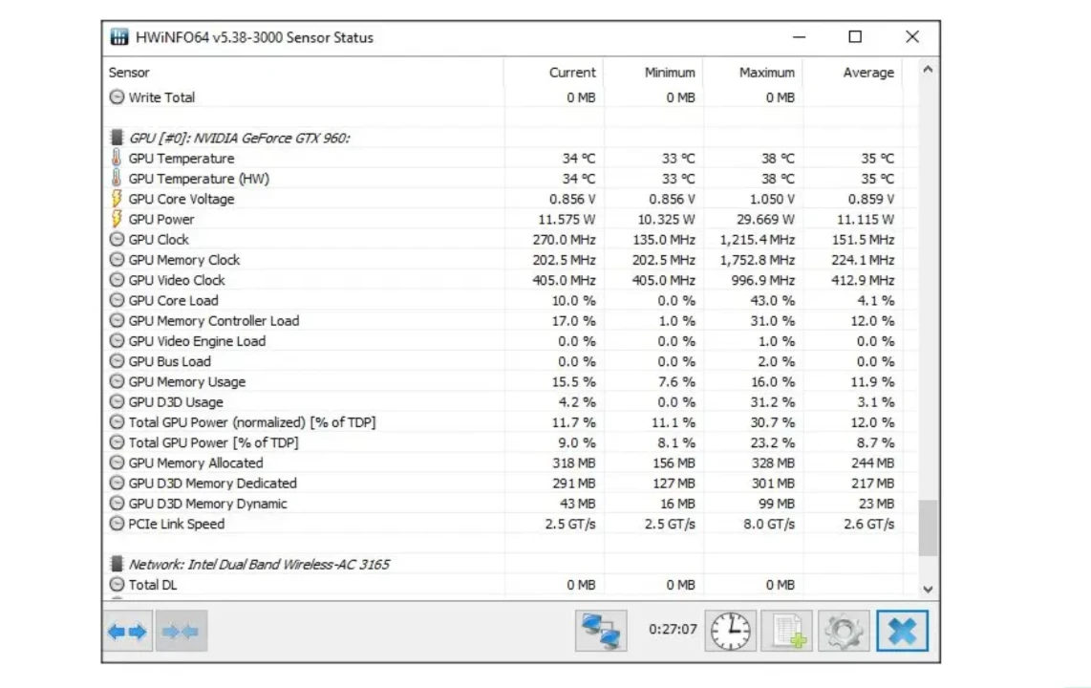
Task: Click the circle icon beside GPU Memory Usage
Action: pyautogui.click(x=117, y=381)
